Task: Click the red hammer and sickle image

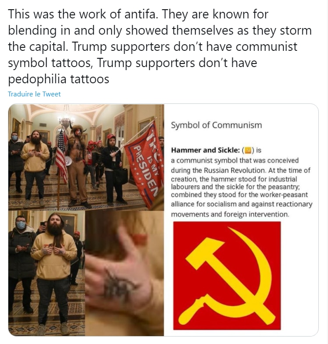Action: [x=227, y=276]
